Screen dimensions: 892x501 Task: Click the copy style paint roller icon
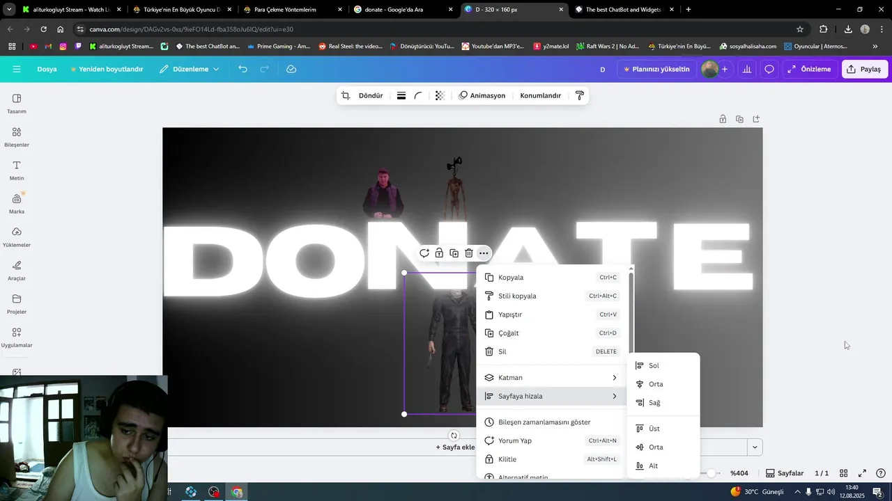coord(579,95)
